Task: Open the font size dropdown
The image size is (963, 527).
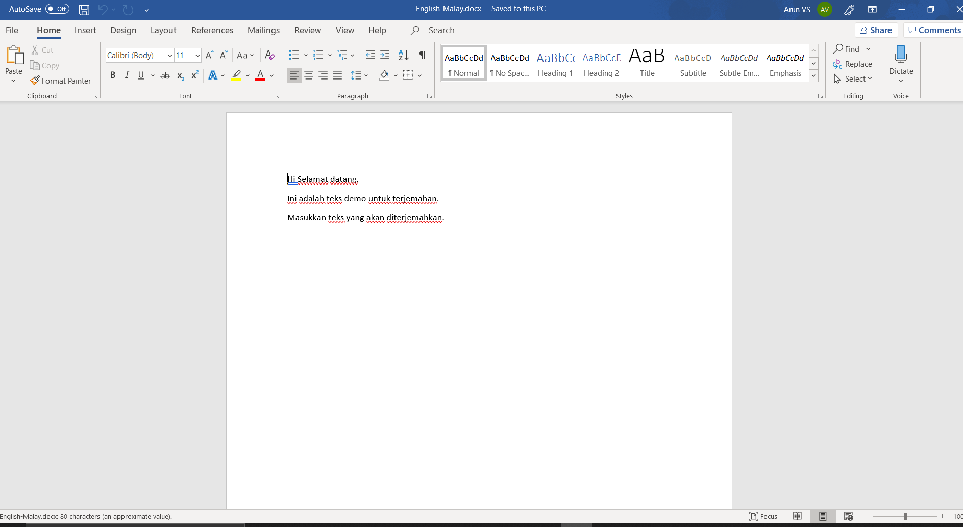Action: pos(197,56)
